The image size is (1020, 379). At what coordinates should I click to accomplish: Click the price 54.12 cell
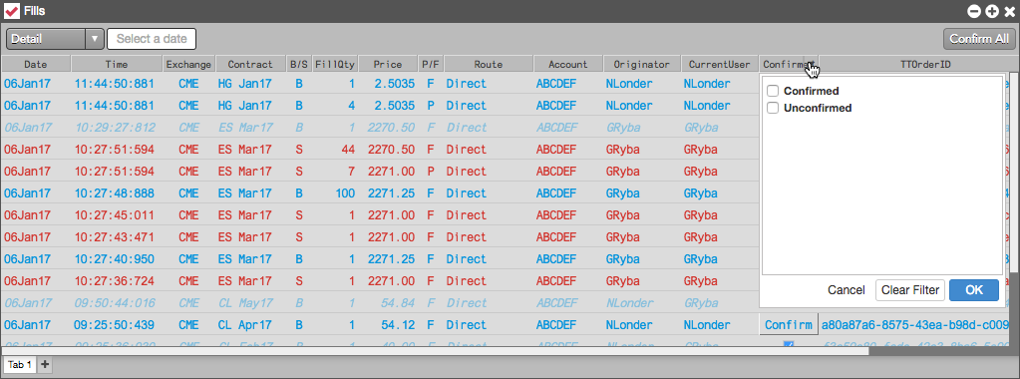coord(398,325)
